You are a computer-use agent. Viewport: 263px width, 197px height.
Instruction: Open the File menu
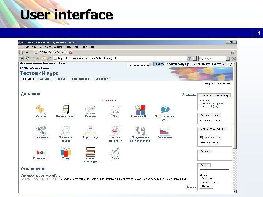(20, 47)
